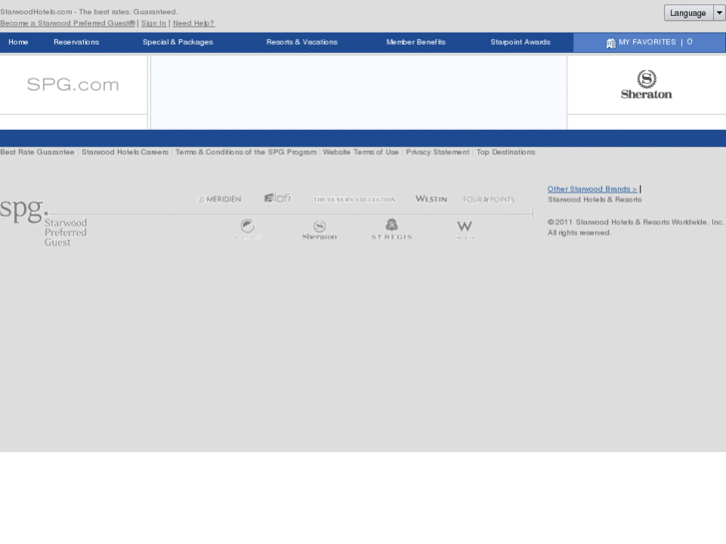This screenshot has width=726, height=544.
Task: Click the ©2011 Starwood copyright text
Action: tap(635, 223)
